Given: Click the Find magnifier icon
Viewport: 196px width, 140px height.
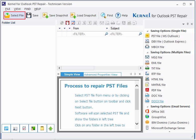Looking at the screenshot, I should pyautogui.click(x=103, y=15).
